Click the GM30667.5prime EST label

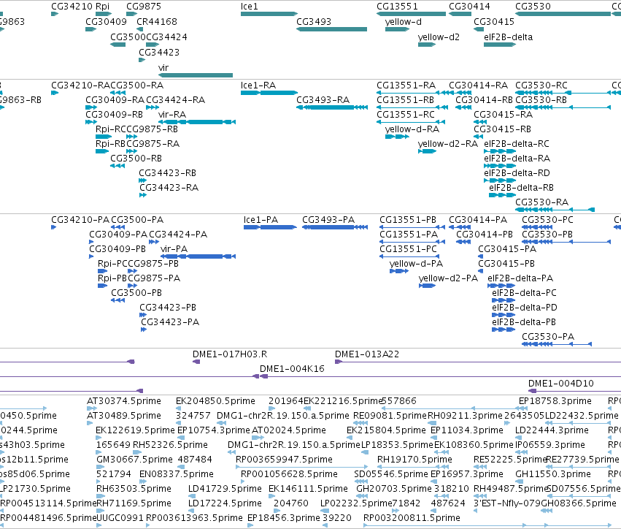coord(134,460)
